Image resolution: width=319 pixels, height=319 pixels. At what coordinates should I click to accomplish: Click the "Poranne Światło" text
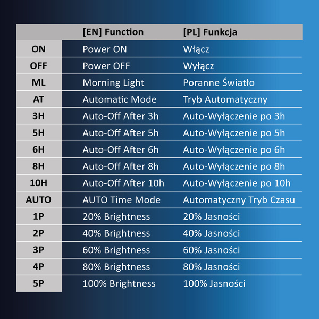click(219, 83)
